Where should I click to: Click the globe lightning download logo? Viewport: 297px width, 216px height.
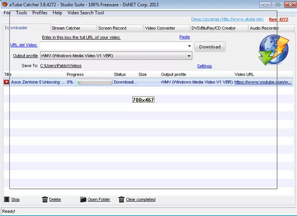(274, 50)
